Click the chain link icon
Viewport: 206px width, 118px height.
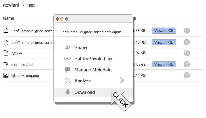(x=67, y=59)
